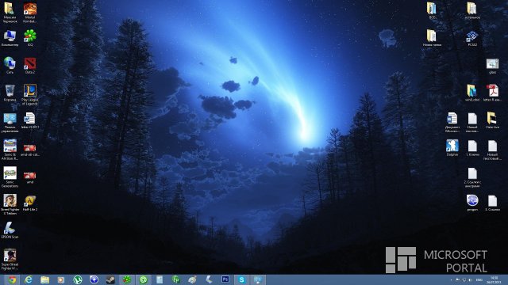Select the Play League of Legends shortcut
The width and height of the screenshot is (508, 285).
(30, 95)
